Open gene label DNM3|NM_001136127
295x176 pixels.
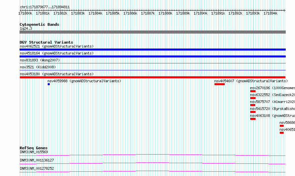(x=37, y=160)
